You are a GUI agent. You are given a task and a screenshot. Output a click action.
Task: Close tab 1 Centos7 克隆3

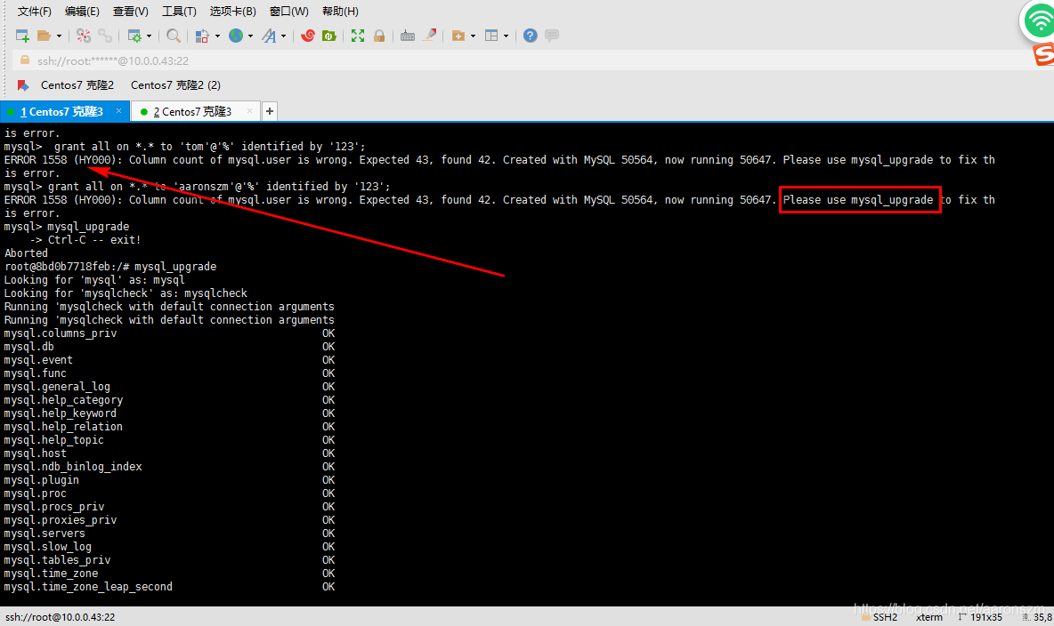pyautogui.click(x=119, y=111)
